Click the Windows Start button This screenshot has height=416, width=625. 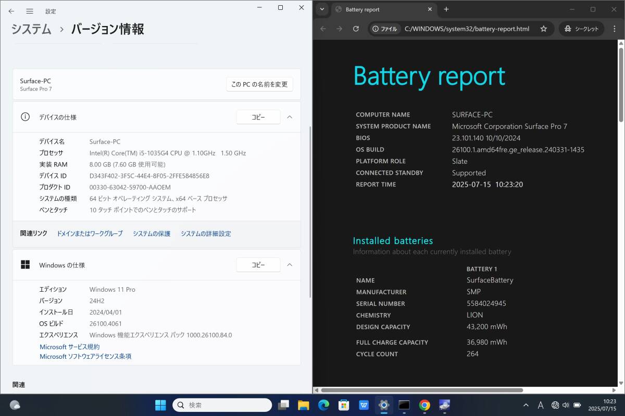click(x=160, y=405)
